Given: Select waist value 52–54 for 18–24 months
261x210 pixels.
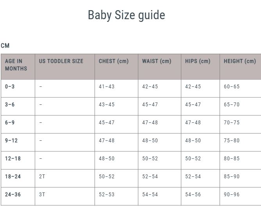Looking at the screenshot, I should tap(150, 177).
